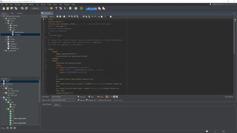The height and width of the screenshot is (133, 237).
Task: Switch to the Files tab
Action: 12,13
